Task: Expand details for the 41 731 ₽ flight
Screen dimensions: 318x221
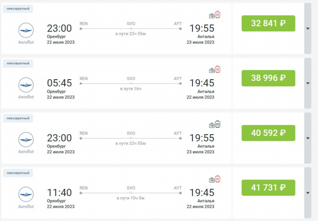Action: click(x=308, y=193)
